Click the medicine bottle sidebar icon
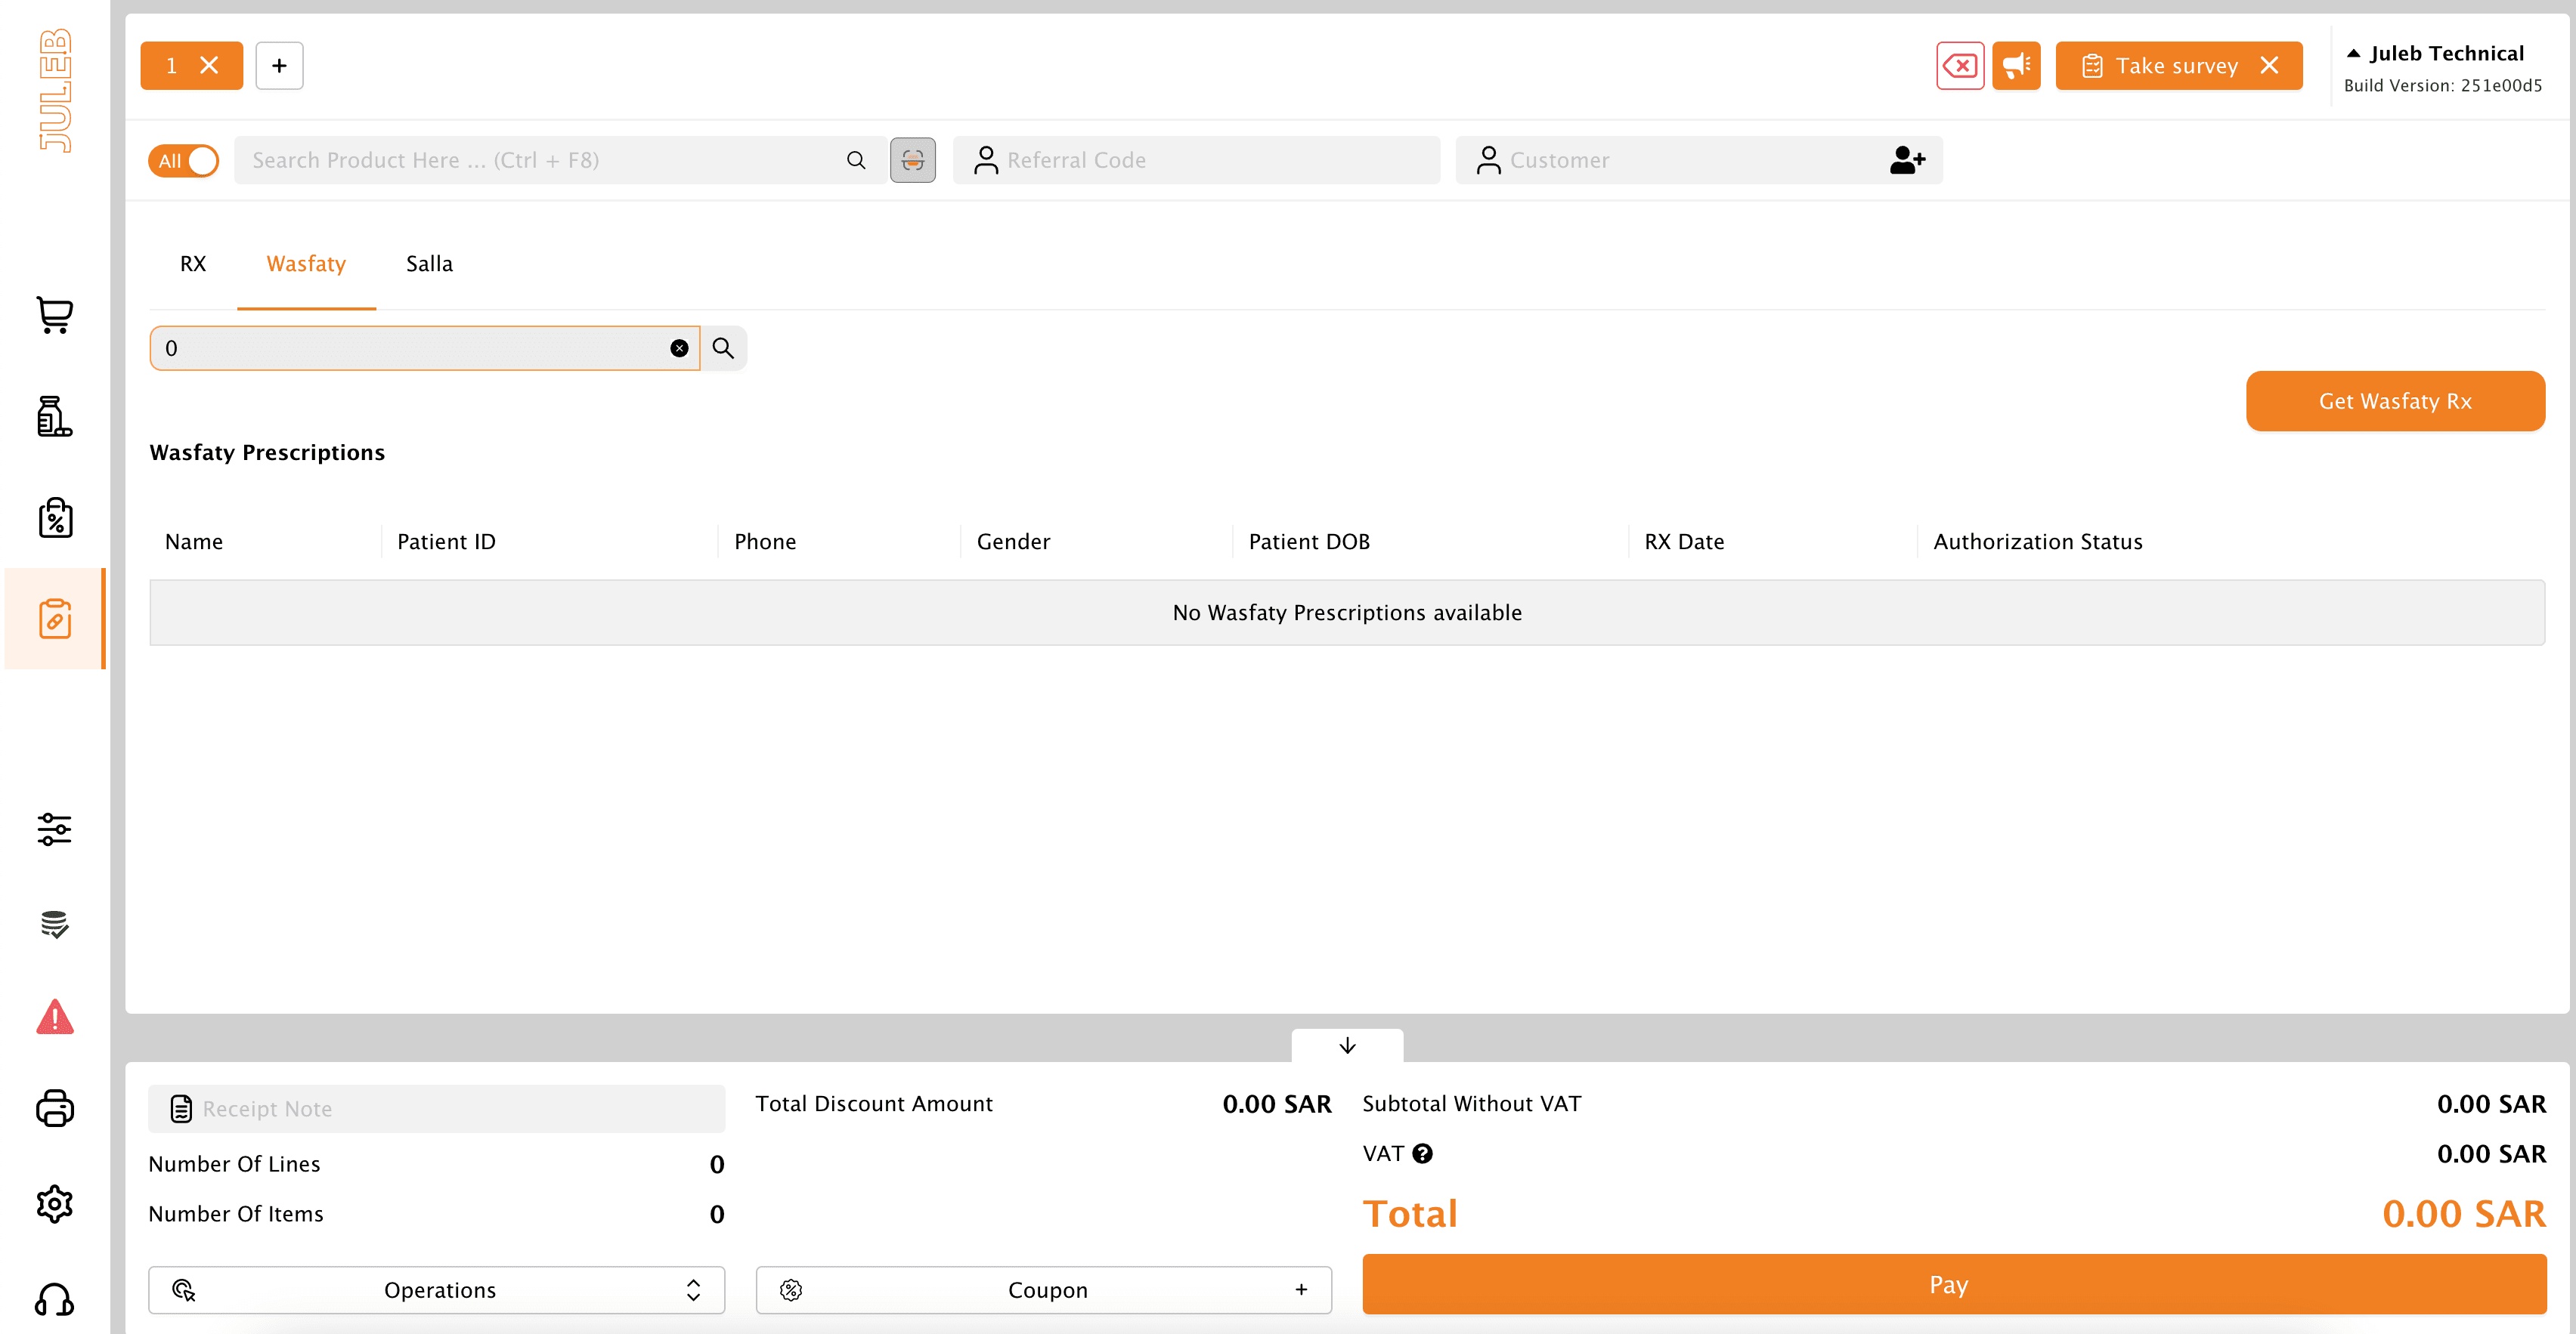 (55, 415)
